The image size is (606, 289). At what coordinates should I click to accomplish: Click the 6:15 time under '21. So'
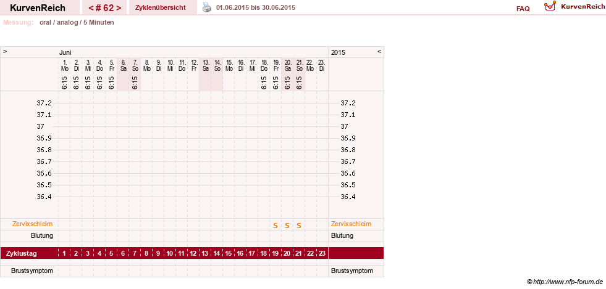click(299, 83)
